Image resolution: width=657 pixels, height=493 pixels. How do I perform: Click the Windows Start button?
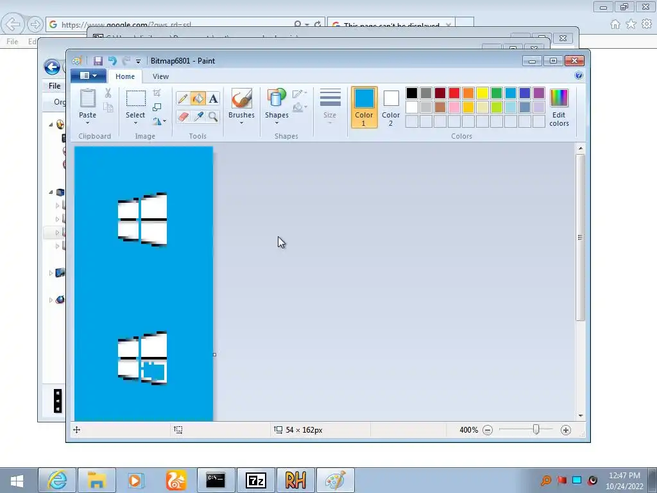(17, 480)
